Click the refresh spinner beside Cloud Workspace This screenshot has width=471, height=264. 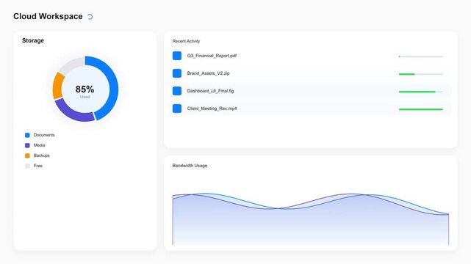click(x=90, y=17)
